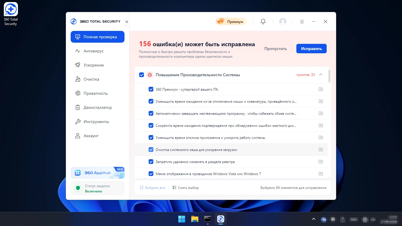Open notifications bell icon
The height and width of the screenshot is (226, 402).
263,21
